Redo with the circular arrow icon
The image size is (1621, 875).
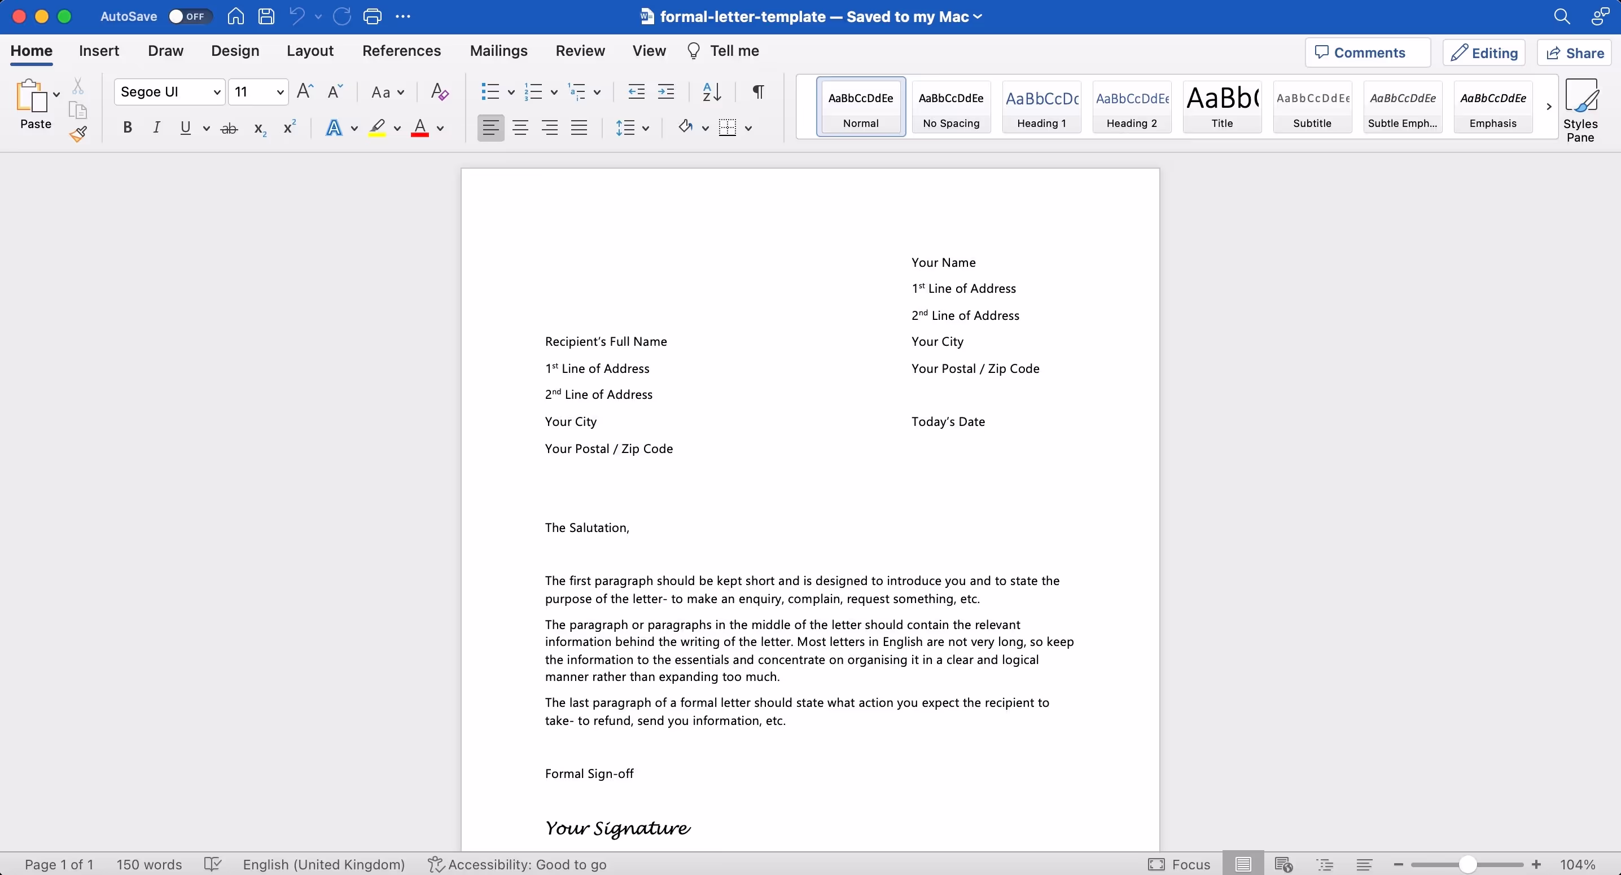pos(341,16)
